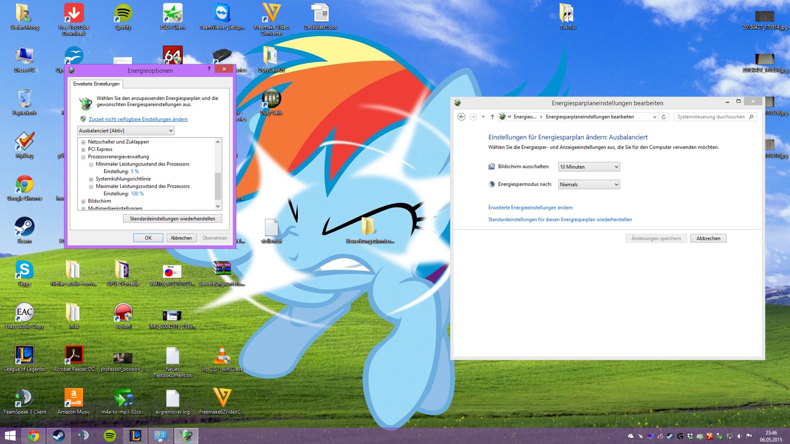Click scrollbar down arrow in settings tree
The width and height of the screenshot is (790, 444).
[x=218, y=206]
